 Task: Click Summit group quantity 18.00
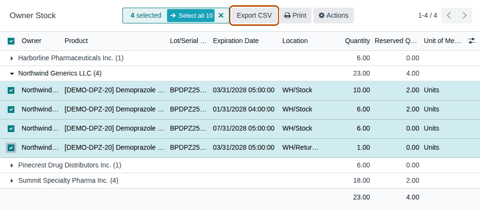pos(361,180)
